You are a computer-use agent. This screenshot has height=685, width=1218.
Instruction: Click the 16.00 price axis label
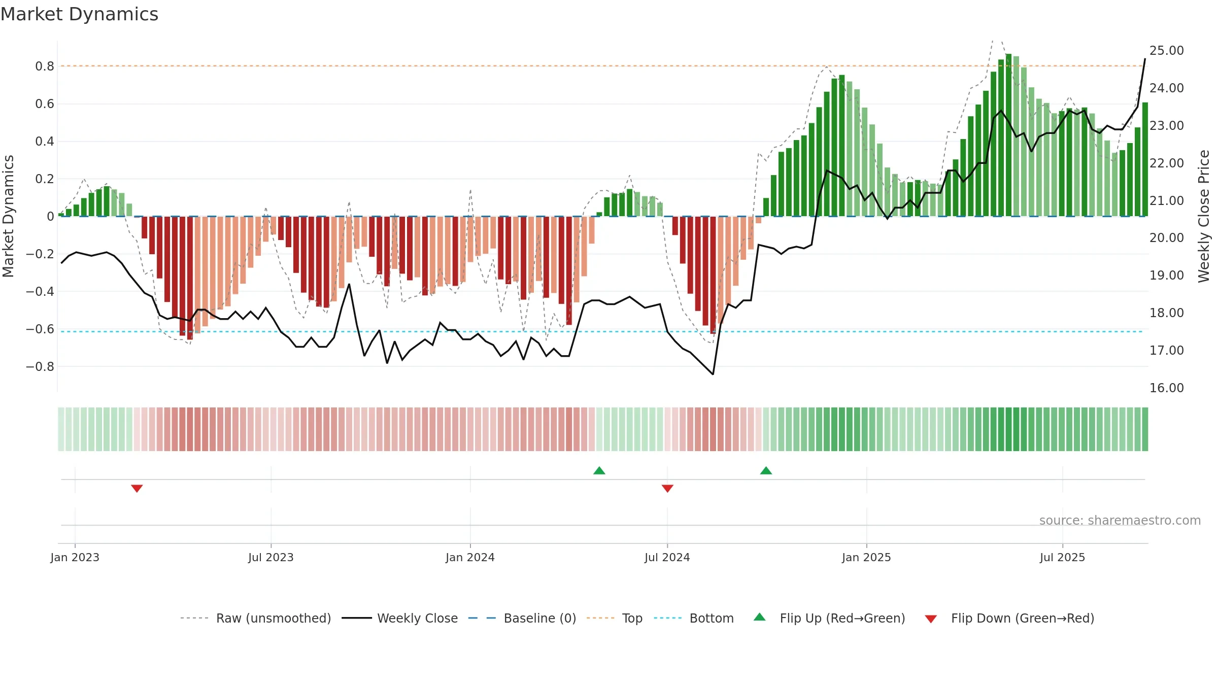1166,388
